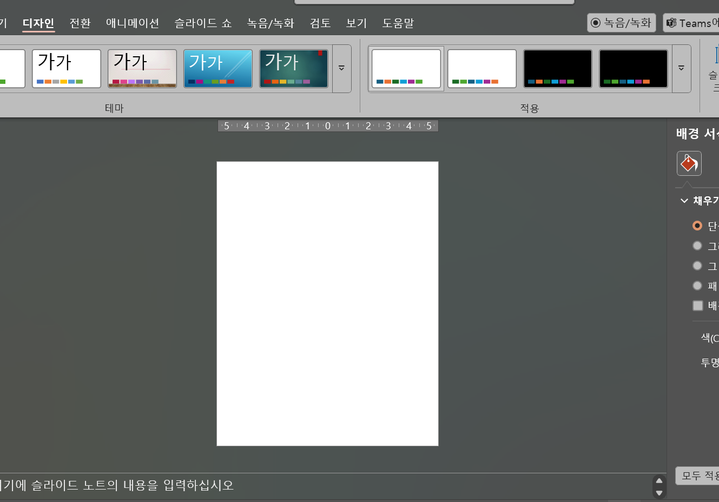Click the slide notes text area
Screen dimensions: 719x502
(325, 485)
